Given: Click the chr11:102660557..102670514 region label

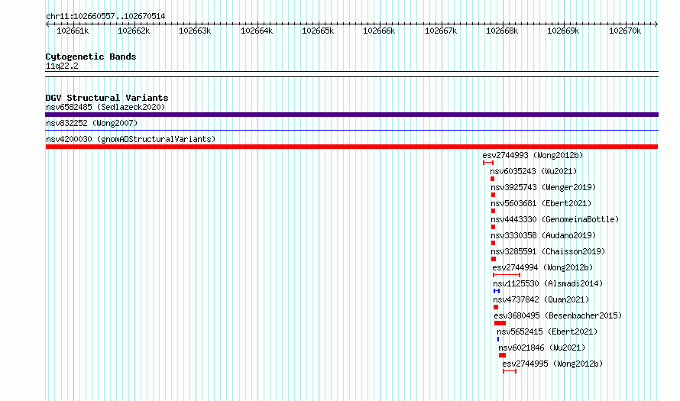Looking at the screenshot, I should [105, 17].
